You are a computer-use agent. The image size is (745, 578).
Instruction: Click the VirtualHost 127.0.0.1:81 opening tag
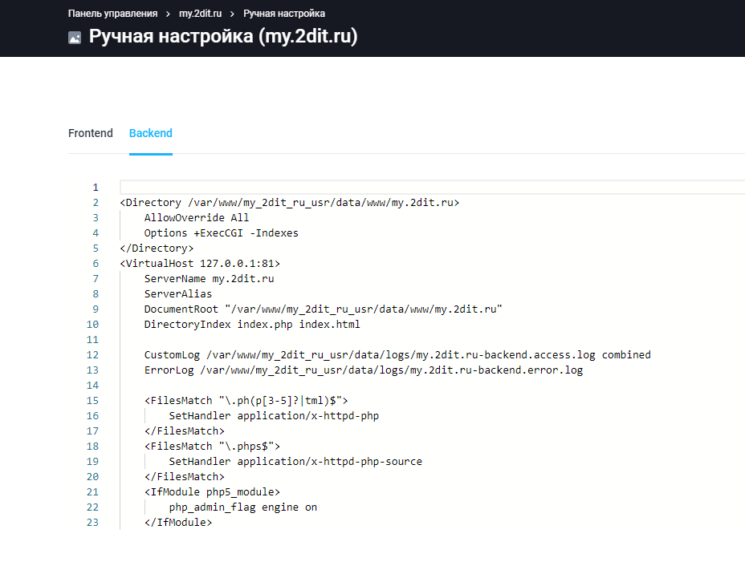point(200,264)
